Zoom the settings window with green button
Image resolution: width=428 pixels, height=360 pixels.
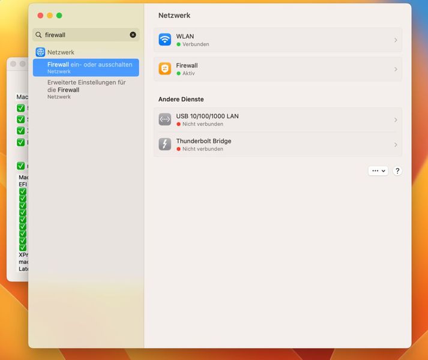click(59, 16)
